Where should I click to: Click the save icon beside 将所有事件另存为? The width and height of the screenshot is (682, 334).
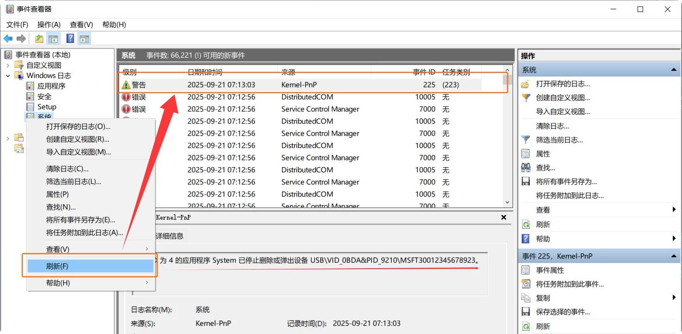(525, 182)
